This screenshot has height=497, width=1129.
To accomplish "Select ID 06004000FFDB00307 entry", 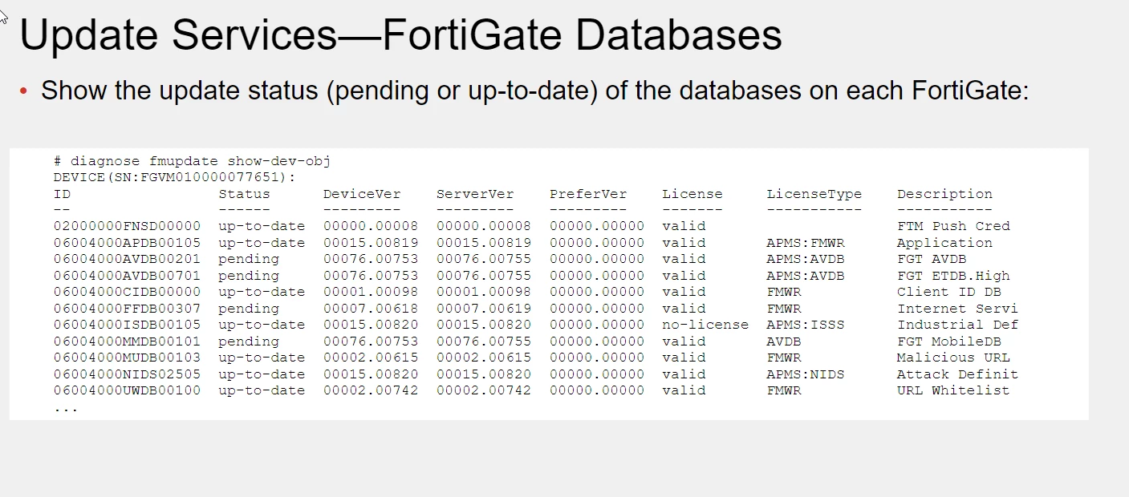I will pyautogui.click(x=127, y=309).
